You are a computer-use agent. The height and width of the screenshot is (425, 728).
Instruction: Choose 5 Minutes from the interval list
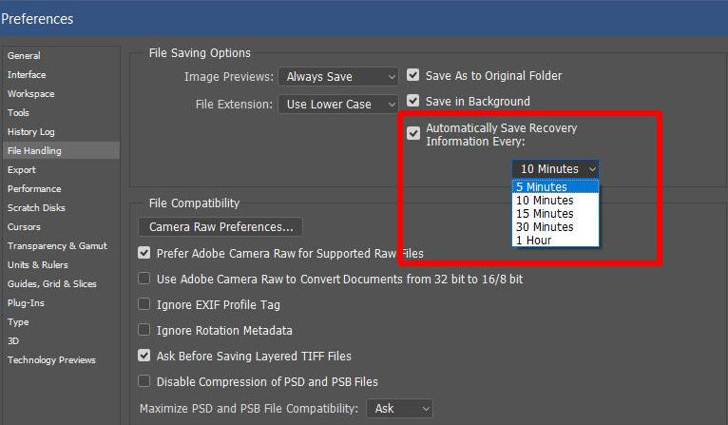[x=555, y=186]
